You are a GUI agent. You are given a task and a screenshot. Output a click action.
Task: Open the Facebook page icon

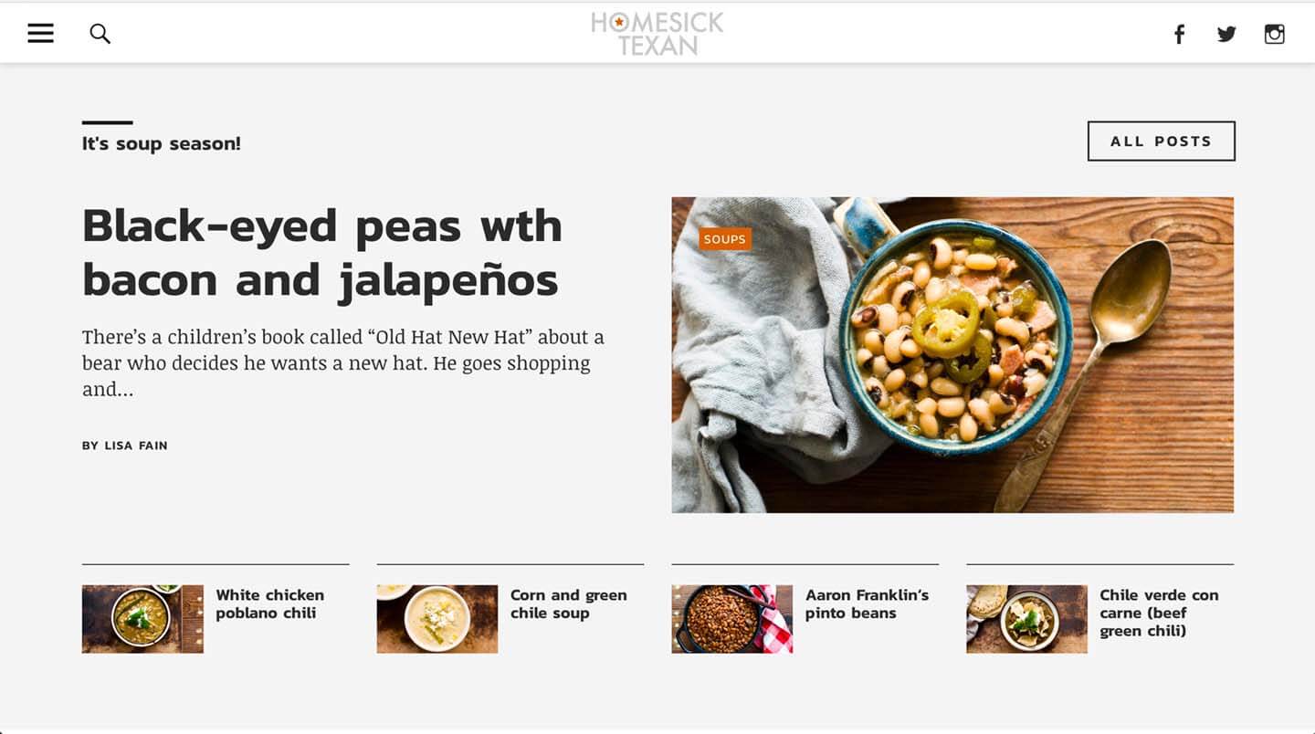click(x=1179, y=35)
